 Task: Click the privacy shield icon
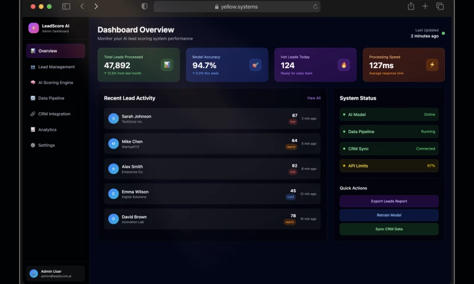[x=145, y=7]
